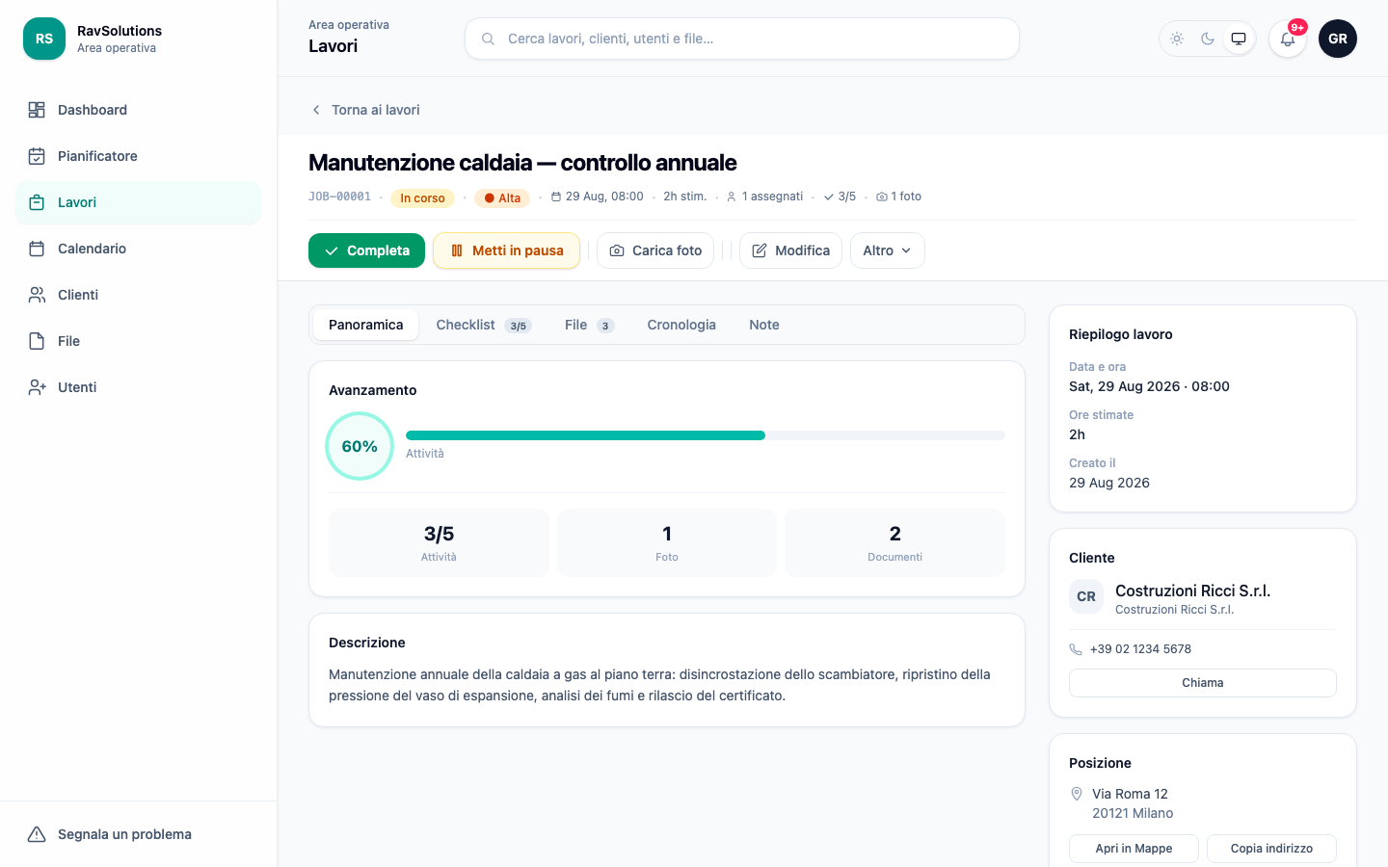Click the pencil icon on Modifica
This screenshot has width=1388, height=867.
click(x=760, y=250)
